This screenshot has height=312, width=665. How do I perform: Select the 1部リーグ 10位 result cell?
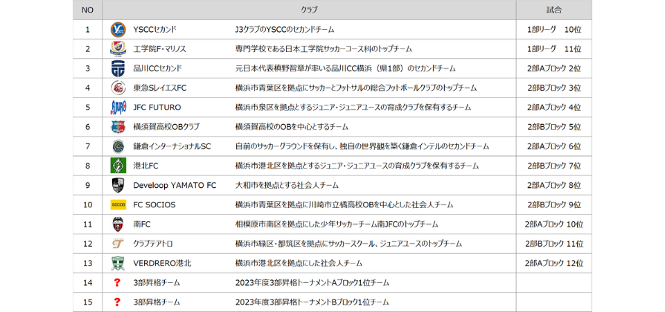[553, 30]
